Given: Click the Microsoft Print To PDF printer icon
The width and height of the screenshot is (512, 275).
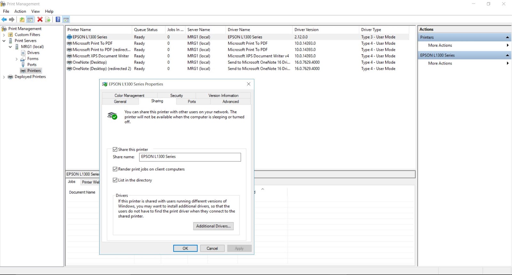Looking at the screenshot, I should click(x=69, y=43).
